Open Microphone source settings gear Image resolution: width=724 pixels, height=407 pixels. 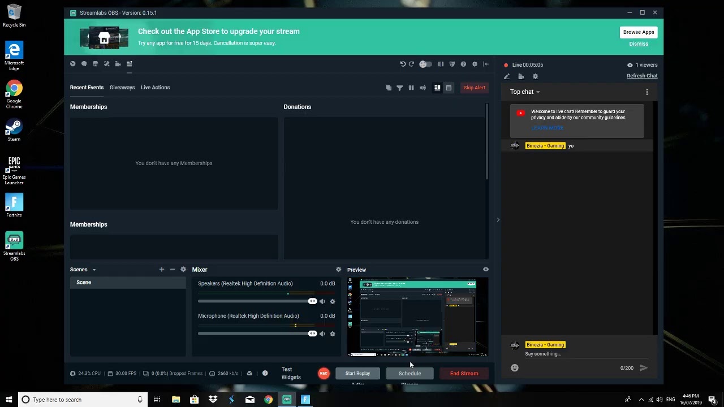[x=333, y=334]
